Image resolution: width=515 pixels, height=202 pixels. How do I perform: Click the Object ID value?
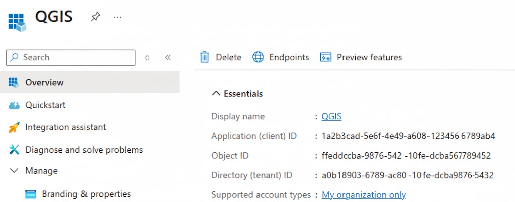click(x=406, y=156)
